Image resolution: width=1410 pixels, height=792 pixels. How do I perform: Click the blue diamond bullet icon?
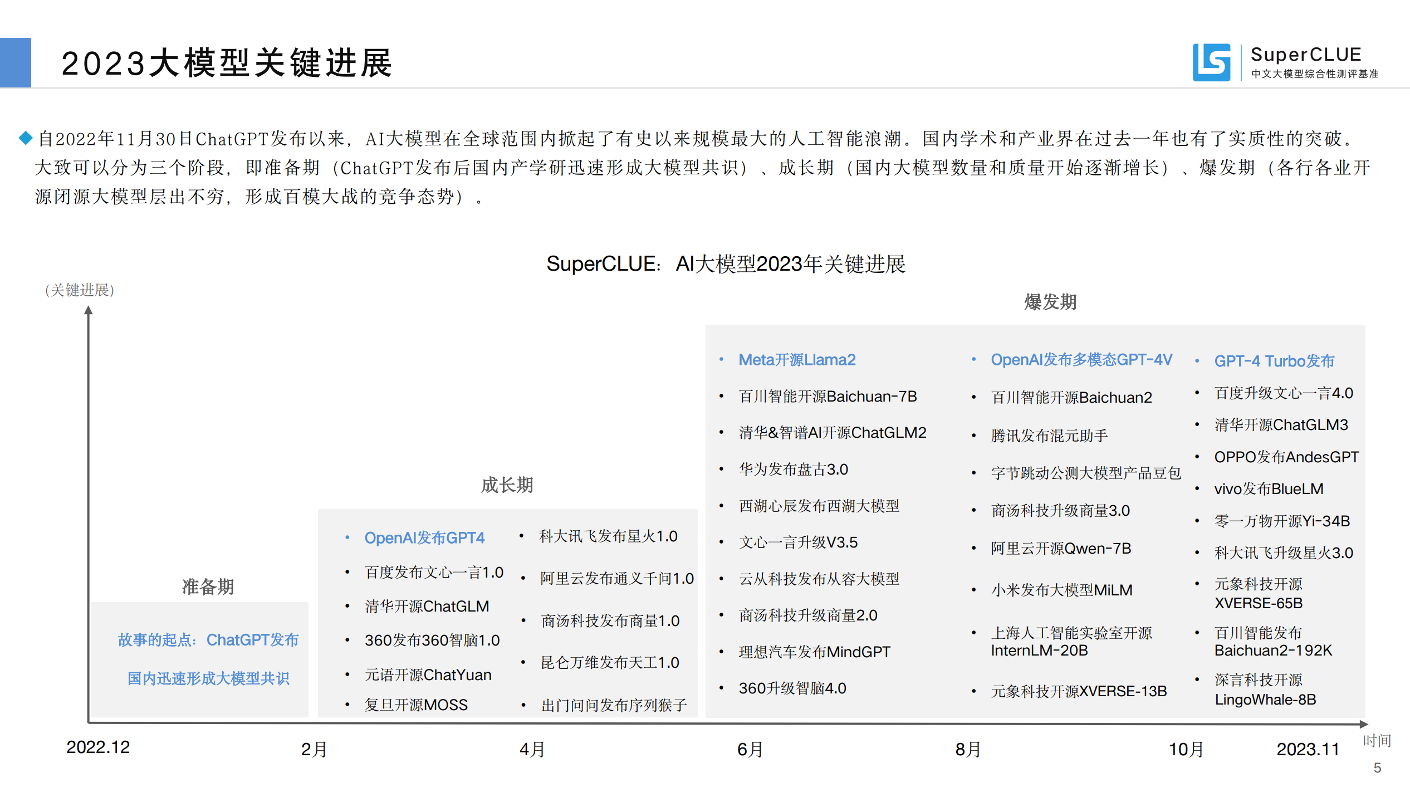(26, 138)
